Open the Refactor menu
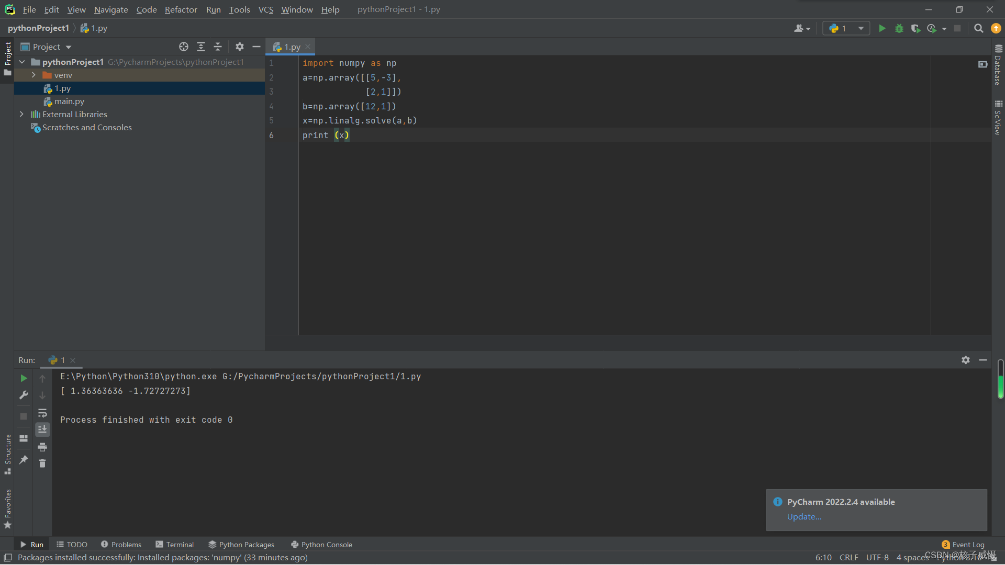This screenshot has width=1005, height=565. pos(181,9)
